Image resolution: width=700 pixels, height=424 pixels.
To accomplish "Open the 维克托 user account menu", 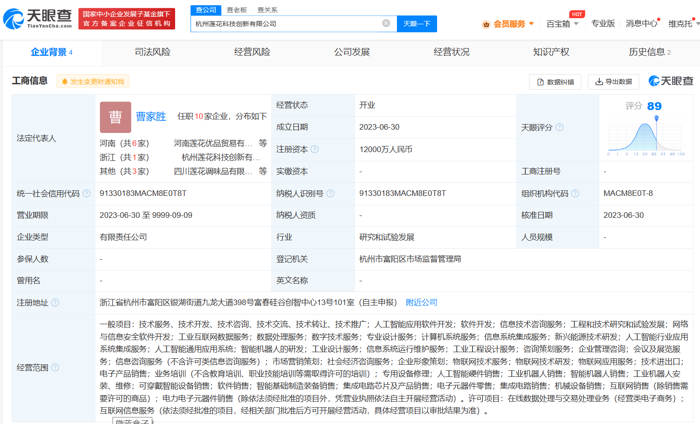I will coord(682,24).
